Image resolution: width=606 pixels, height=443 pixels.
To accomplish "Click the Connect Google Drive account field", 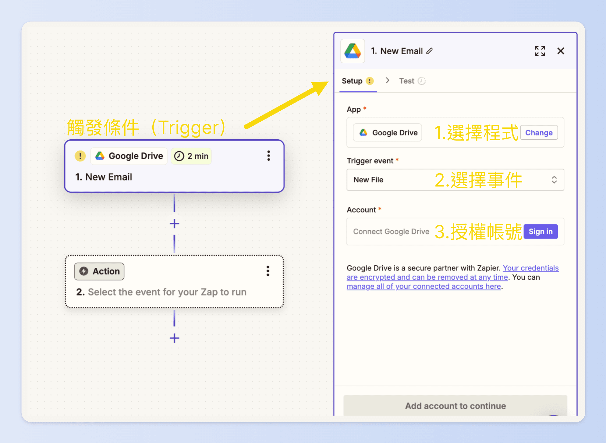I will pyautogui.click(x=455, y=232).
